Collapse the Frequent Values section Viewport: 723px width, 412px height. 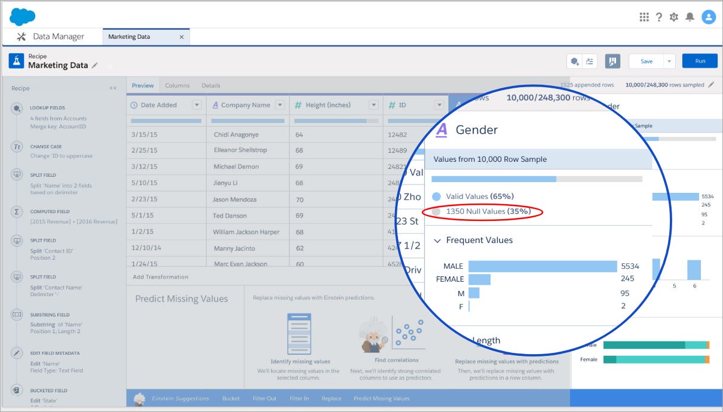click(x=437, y=241)
